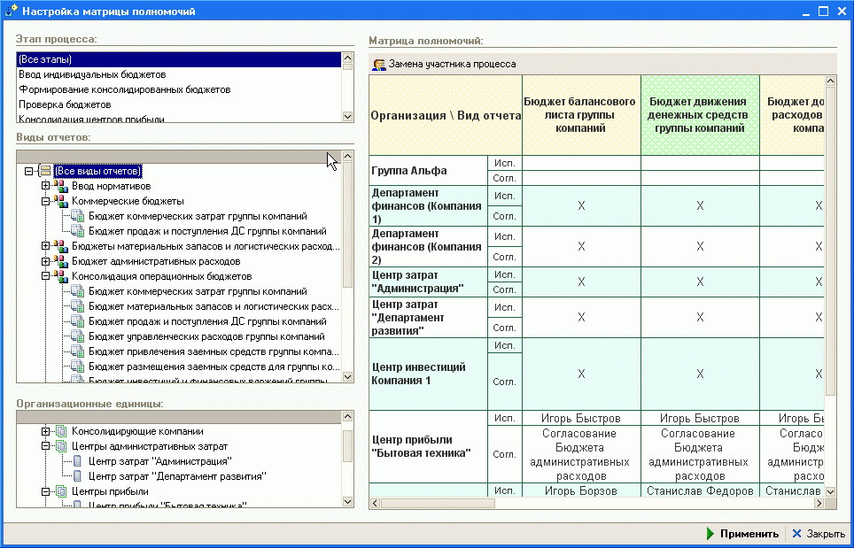Select stage Ввод индивидуальных бюджетов
Viewport: 854px width, 548px height.
click(x=179, y=74)
